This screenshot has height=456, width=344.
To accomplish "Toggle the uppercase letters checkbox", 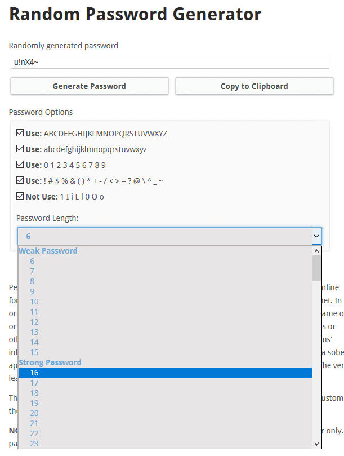I will coord(20,134).
